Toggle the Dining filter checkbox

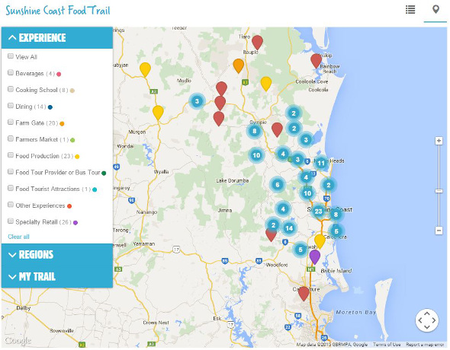tap(11, 106)
